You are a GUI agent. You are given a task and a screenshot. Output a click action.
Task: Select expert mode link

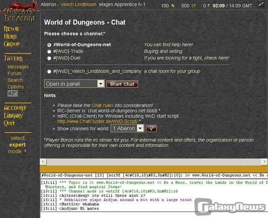(17, 145)
